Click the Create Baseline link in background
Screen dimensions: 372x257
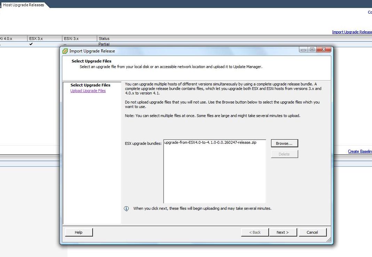point(360,151)
